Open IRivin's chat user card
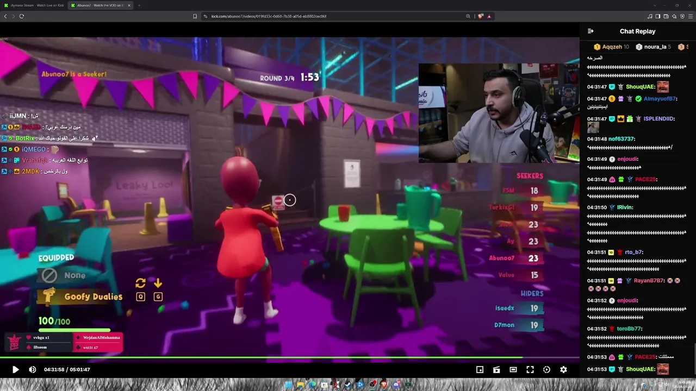696x391 pixels. (625, 207)
